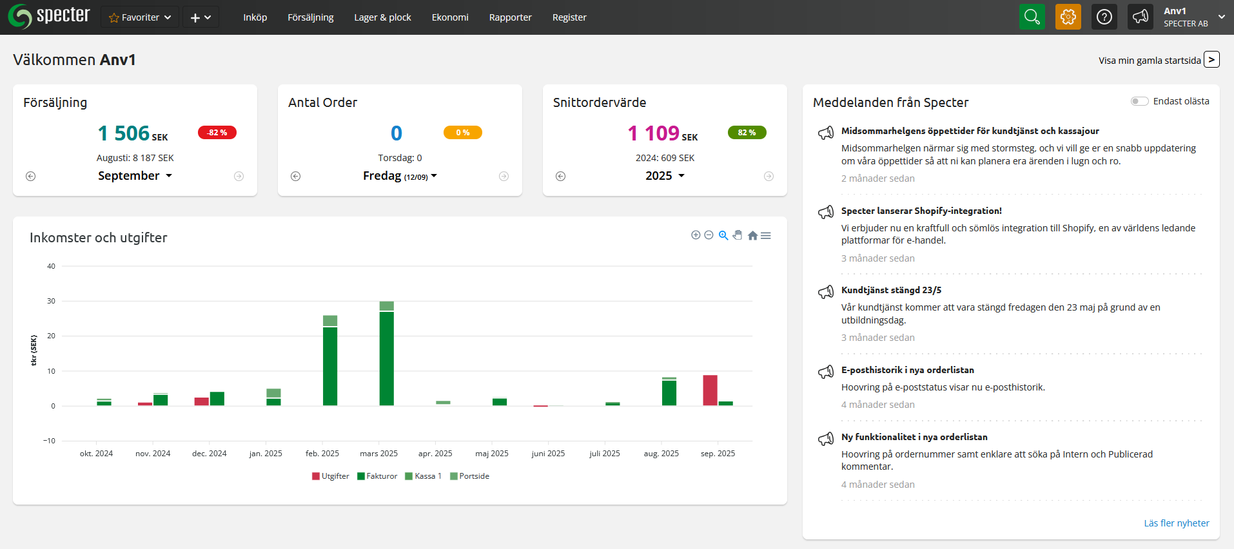Select the chart magnifier selection zoom tool

pyautogui.click(x=723, y=235)
